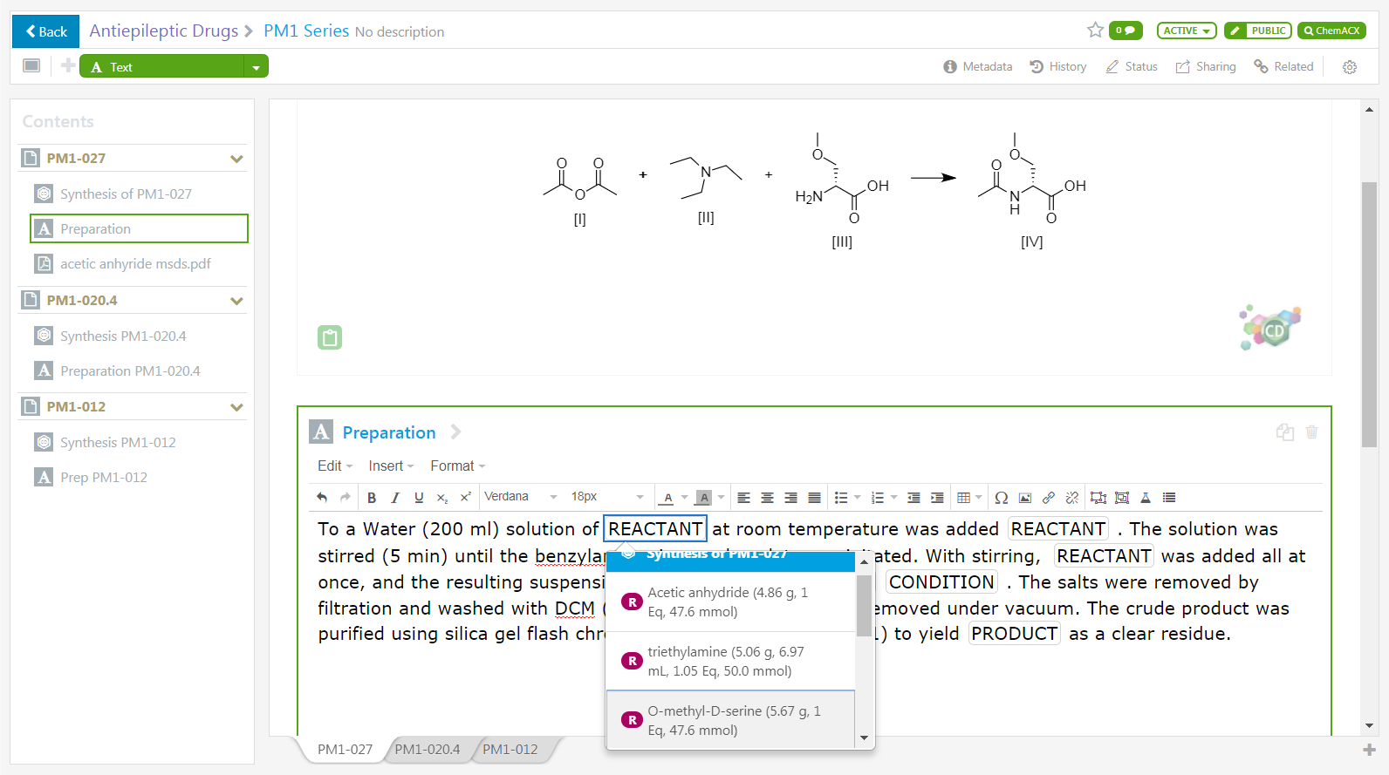Screen dimensions: 1389x775
Task: Select O-methyl-D-serine from reactant list
Action: (x=731, y=721)
